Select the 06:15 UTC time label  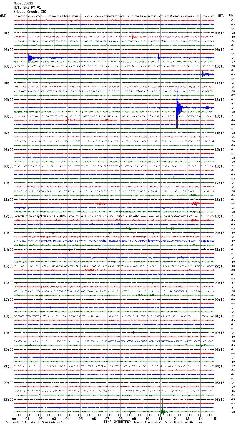point(220,400)
